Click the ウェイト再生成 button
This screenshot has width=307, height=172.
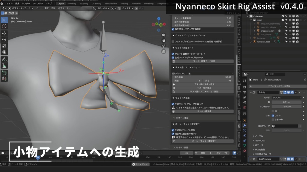point(203,111)
